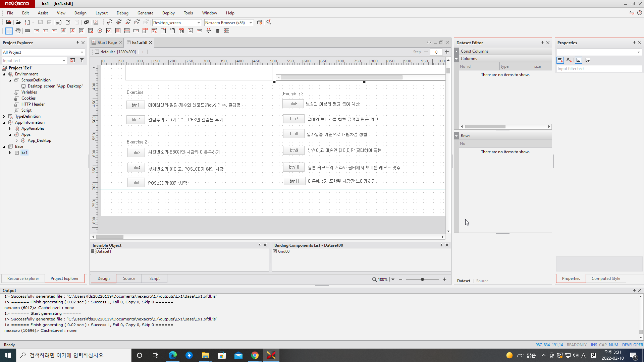The width and height of the screenshot is (644, 362).
Task: Toggle alphabetical sort in Properties panel
Action: click(x=569, y=60)
